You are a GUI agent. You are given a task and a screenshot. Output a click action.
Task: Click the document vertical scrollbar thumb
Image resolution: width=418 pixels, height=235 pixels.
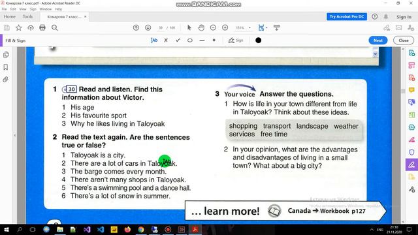[x=403, y=91]
